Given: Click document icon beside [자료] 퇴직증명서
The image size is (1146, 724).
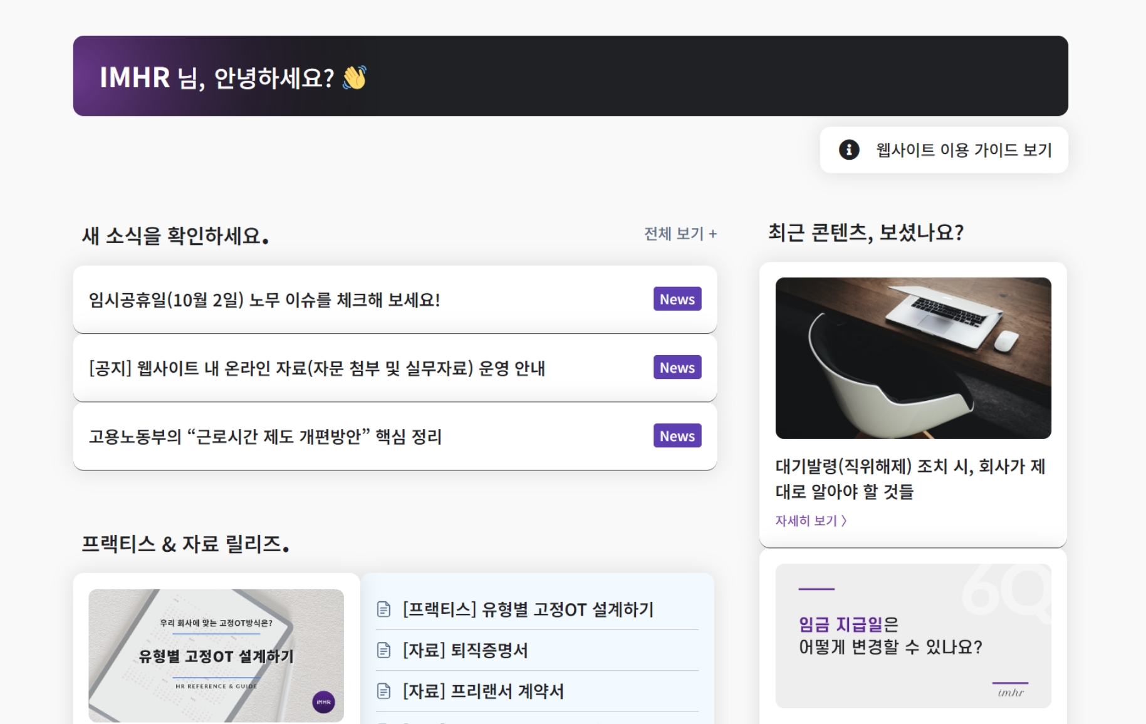Looking at the screenshot, I should point(383,650).
